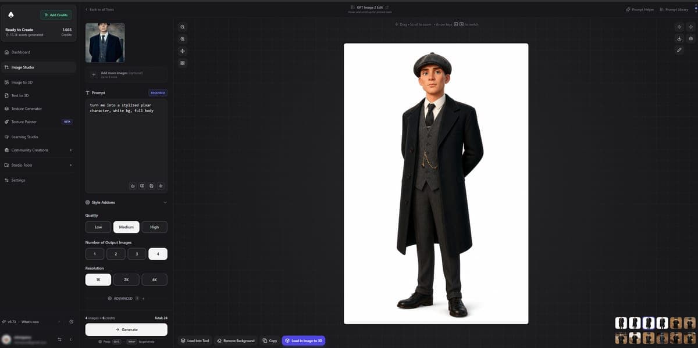Set Quality to High
This screenshot has width=698, height=348.
[x=154, y=227]
